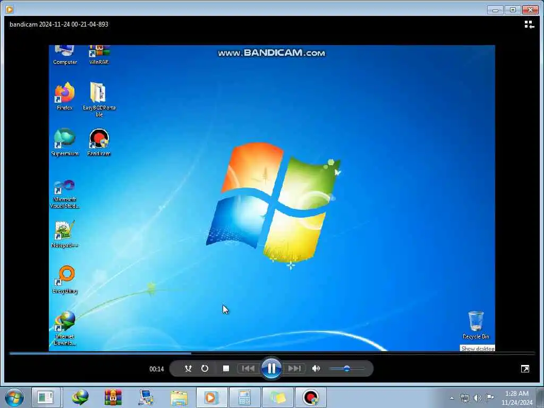Click the elapsed time 00:14 display
This screenshot has height=408, width=544.
157,369
